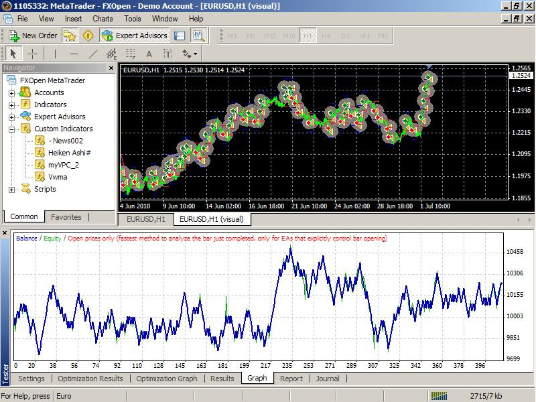Viewport: 536px width, 402px height.
Task: Expand the Expert Advisors tree node
Action: 11,117
